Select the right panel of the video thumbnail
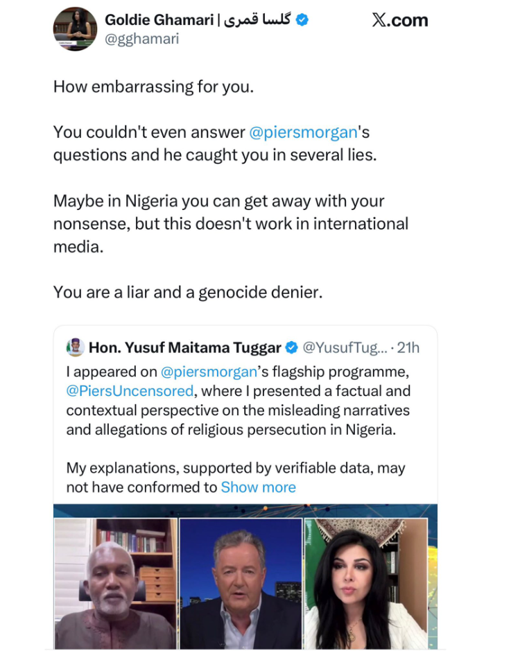 [x=365, y=582]
